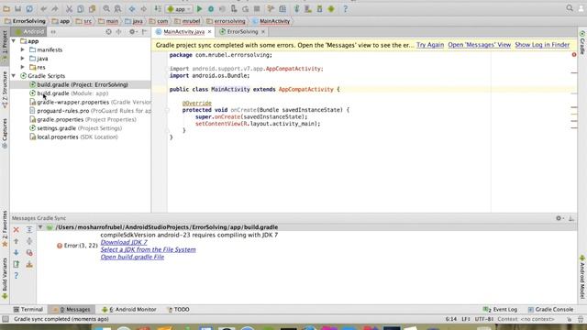Image resolution: width=587 pixels, height=330 pixels.
Task: Click the Search Everywhere magnifier icon
Action: point(570,8)
